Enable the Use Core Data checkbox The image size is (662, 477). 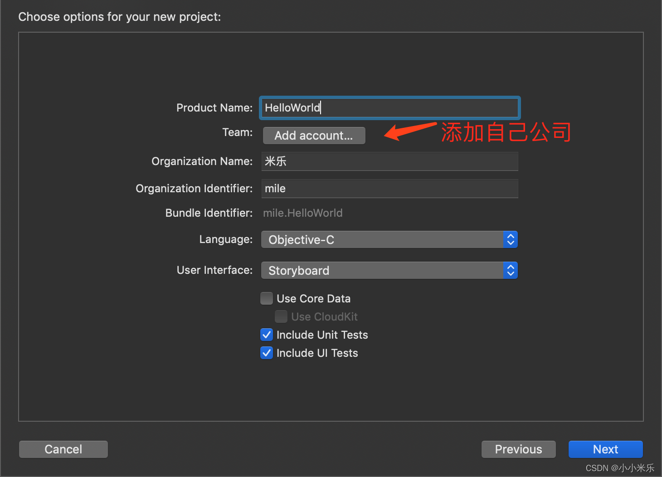267,298
